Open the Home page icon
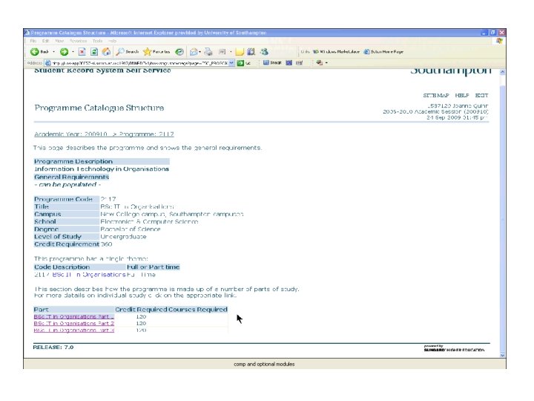534x401 pixels. click(x=106, y=52)
